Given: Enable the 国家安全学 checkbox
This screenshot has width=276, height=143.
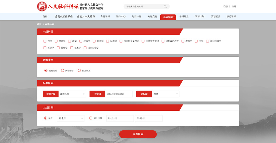Looking at the screenshot, I should pyautogui.click(x=85, y=48).
